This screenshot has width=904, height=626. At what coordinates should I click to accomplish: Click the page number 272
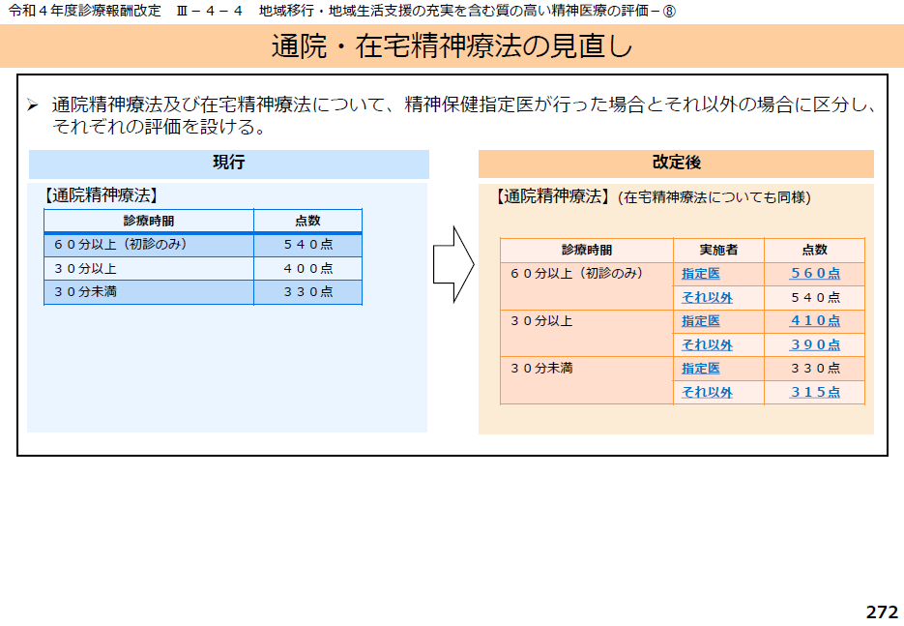[881, 612]
